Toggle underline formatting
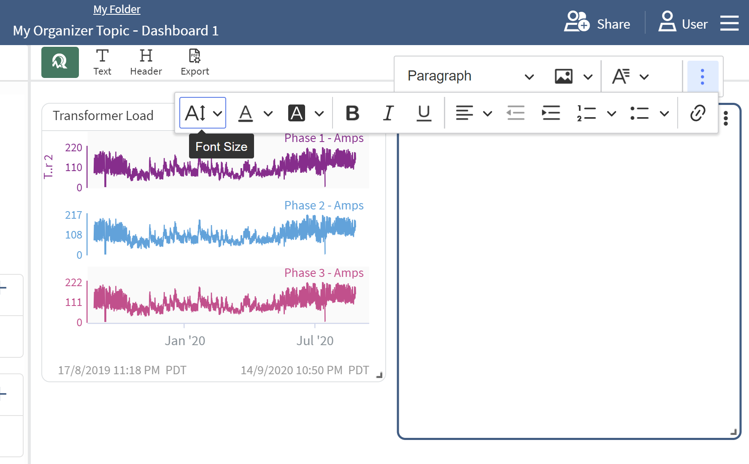This screenshot has width=749, height=464. (424, 113)
